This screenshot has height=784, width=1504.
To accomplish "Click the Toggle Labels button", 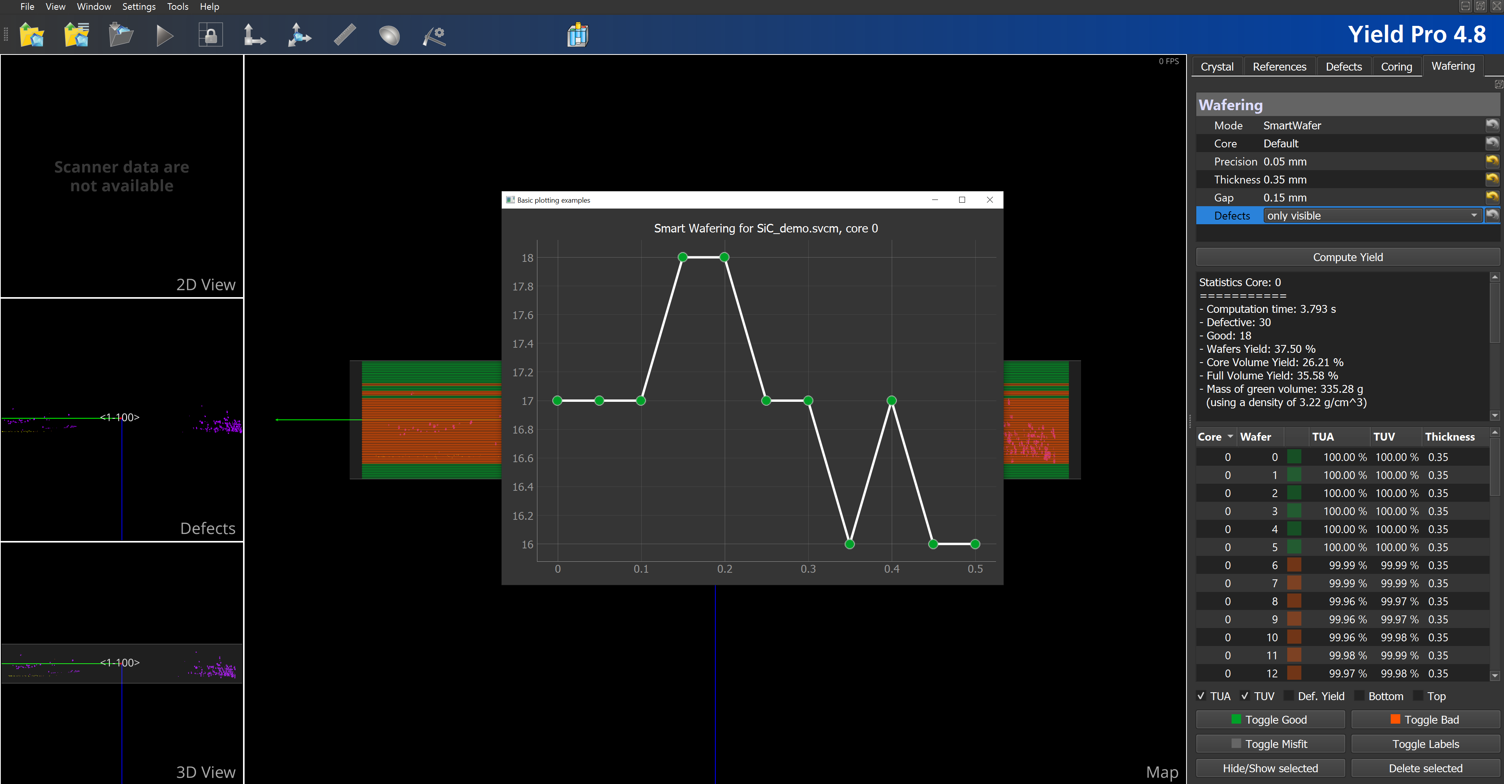I will (1425, 744).
